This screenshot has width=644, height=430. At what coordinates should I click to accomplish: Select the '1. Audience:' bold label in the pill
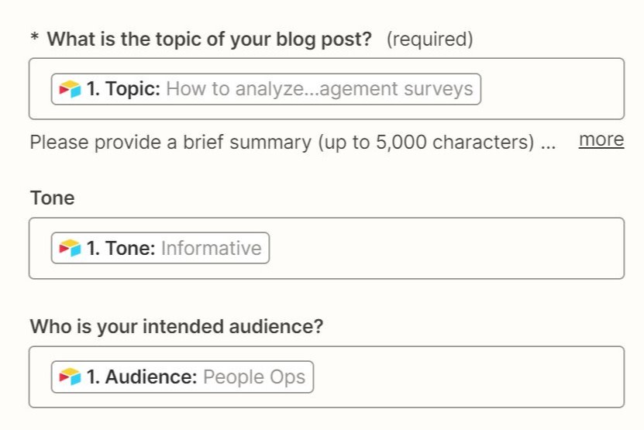coord(142,377)
